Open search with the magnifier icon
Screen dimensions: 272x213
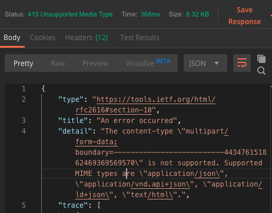(x=261, y=71)
